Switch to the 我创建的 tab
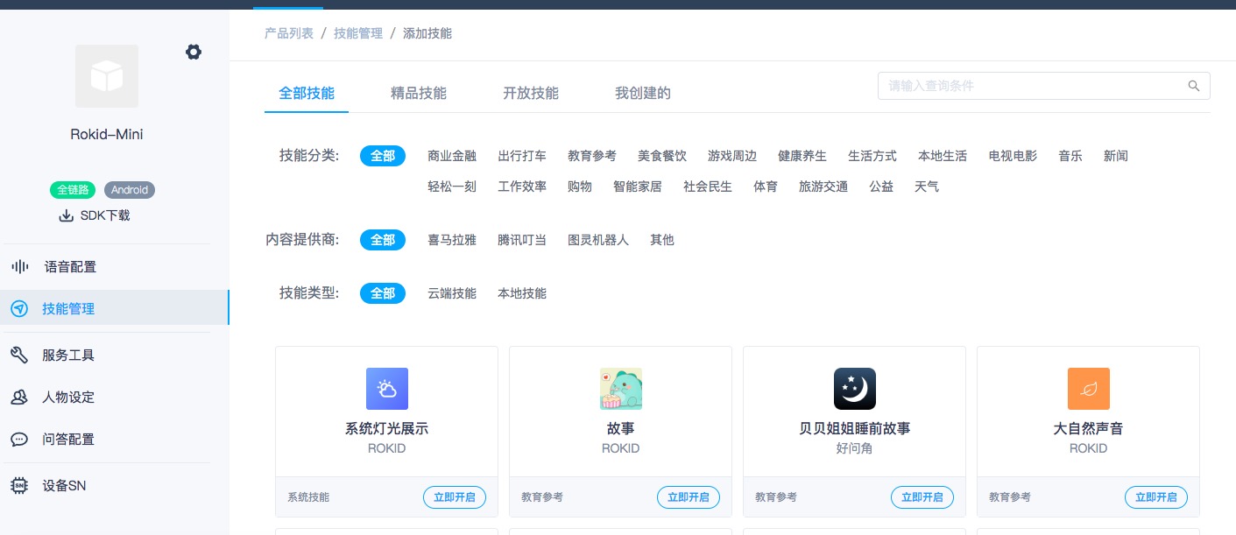The image size is (1236, 535). tap(643, 93)
